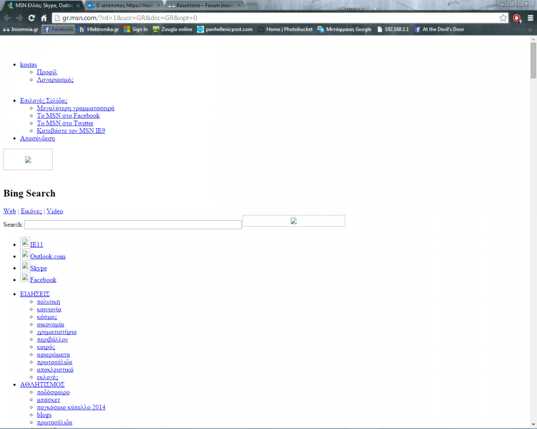Screen dimensions: 537x429
Task: Open the 192.168.1.1 bookmark
Action: click(393, 29)
